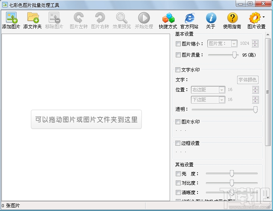This screenshot has height=211, width=273.
Task: Click the drop area hint 可以拖动图片或图片文件夹到这里
Action: 86,119
